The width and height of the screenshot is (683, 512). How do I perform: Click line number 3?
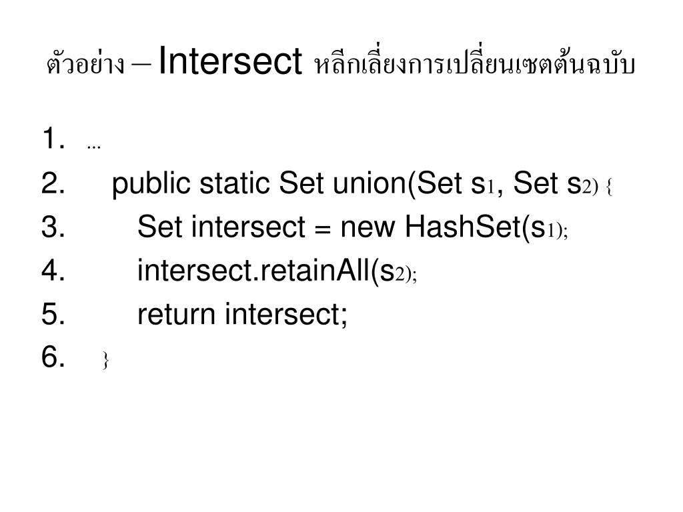pos(53,227)
